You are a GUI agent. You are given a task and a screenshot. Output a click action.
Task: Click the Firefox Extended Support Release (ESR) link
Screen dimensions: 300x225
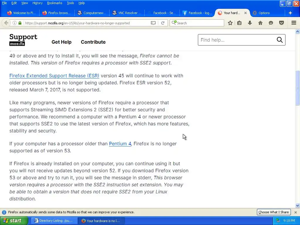pyautogui.click(x=54, y=76)
